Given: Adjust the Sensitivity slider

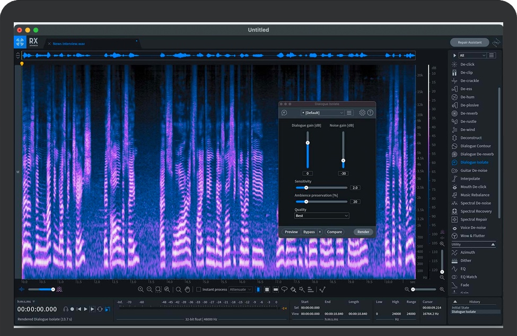Looking at the screenshot, I should coord(306,188).
